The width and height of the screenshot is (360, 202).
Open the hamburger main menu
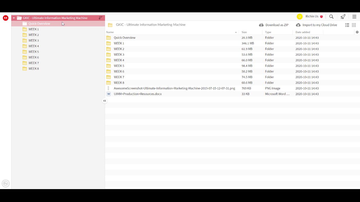tap(354, 17)
